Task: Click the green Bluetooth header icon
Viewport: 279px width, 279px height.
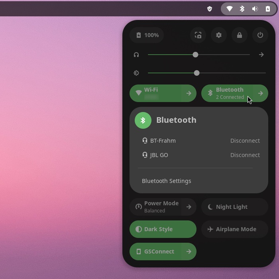Action: [x=143, y=120]
